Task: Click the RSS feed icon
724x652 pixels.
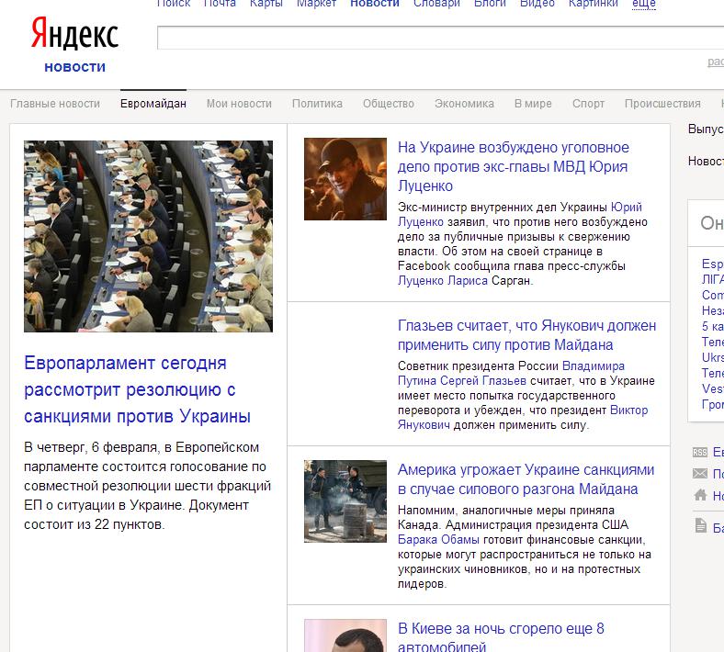Action: (699, 452)
